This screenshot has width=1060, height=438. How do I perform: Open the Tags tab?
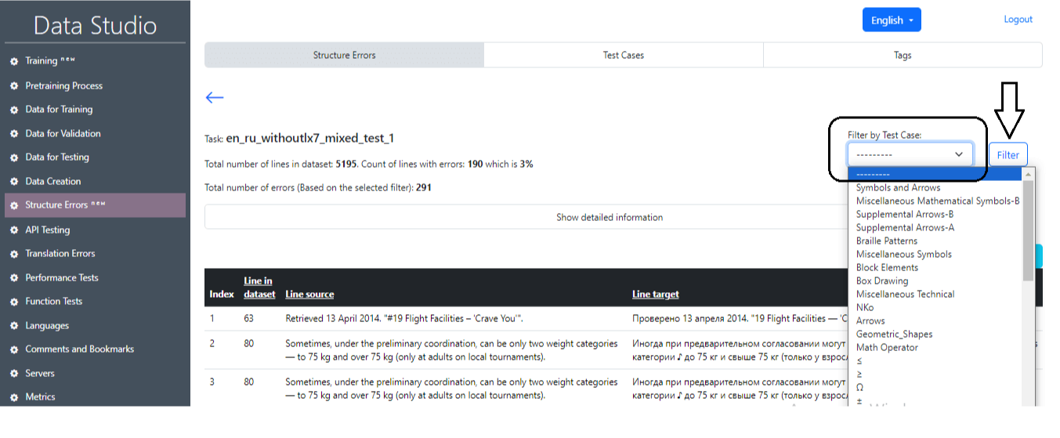pyautogui.click(x=902, y=55)
